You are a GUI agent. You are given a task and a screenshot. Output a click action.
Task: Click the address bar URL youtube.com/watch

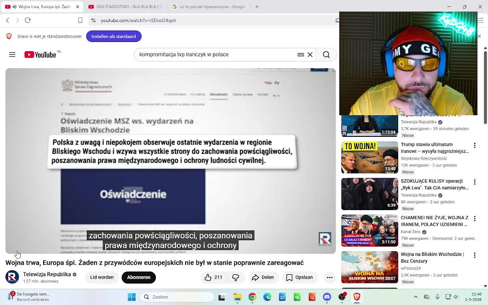(x=139, y=20)
